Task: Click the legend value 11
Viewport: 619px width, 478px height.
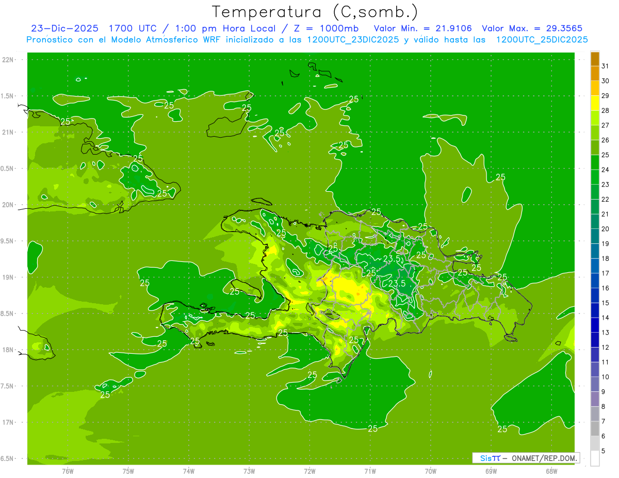Action: 606,362
